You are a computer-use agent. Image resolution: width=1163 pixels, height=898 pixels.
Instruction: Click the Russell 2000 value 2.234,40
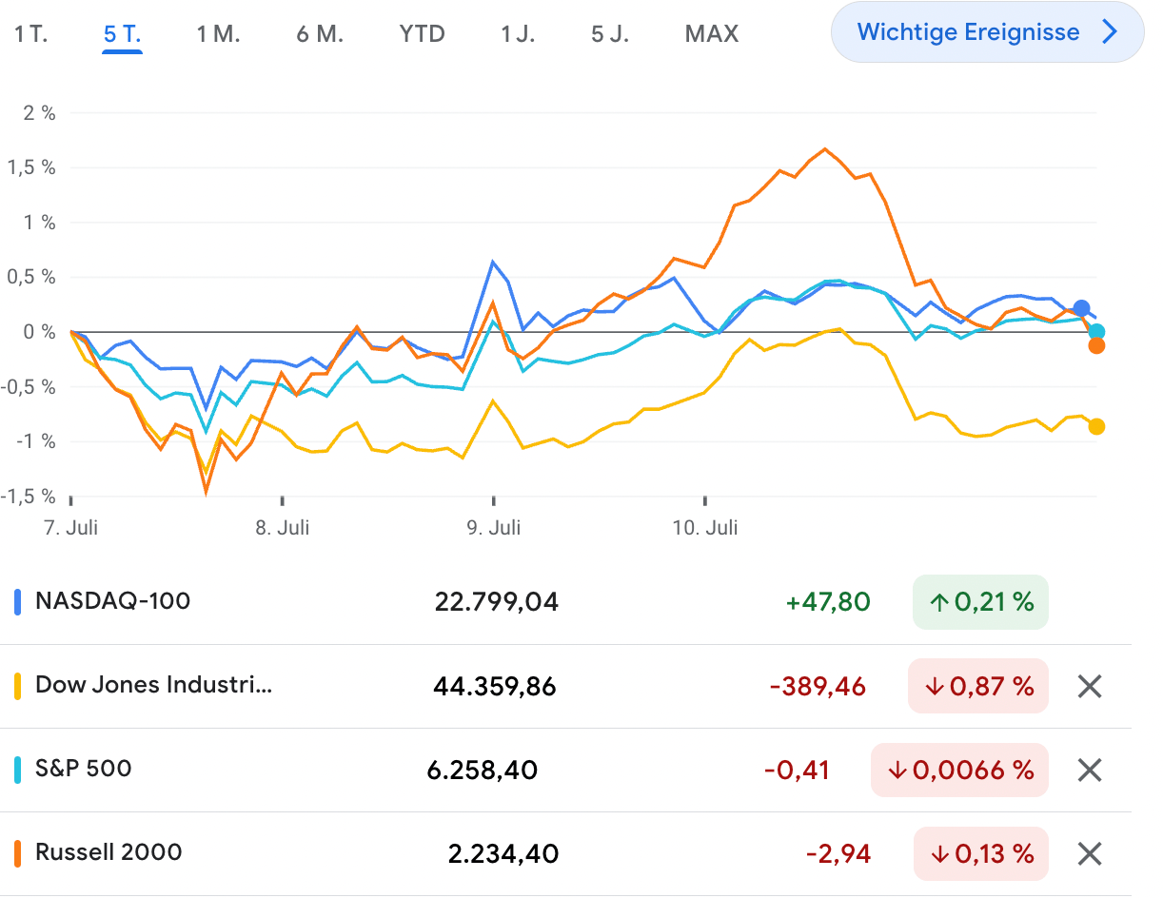(x=503, y=853)
